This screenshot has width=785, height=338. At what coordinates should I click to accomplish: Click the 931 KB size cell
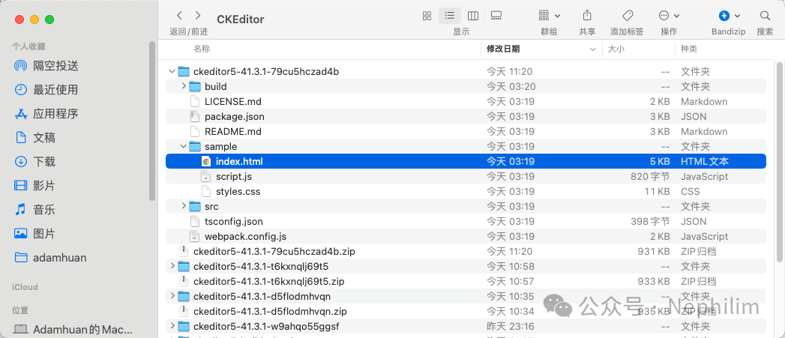pyautogui.click(x=653, y=251)
